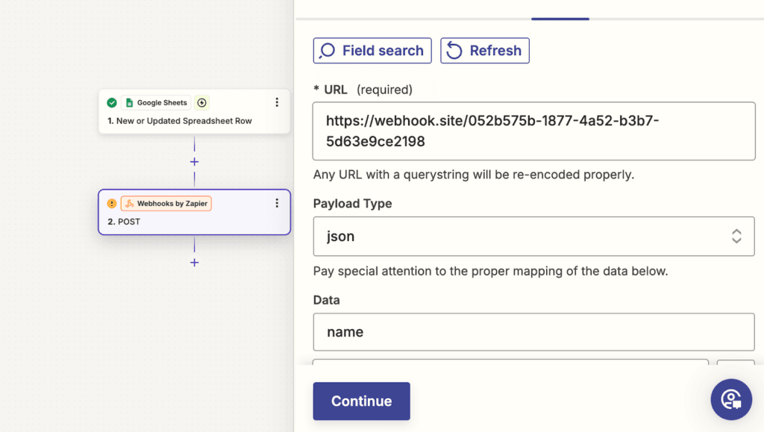This screenshot has height=432, width=764.
Task: Click the orange warning icon on Webhooks step
Action: [112, 204]
